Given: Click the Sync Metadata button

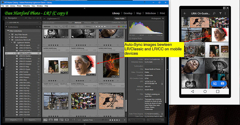Looking at the screenshot, I should (137, 120).
